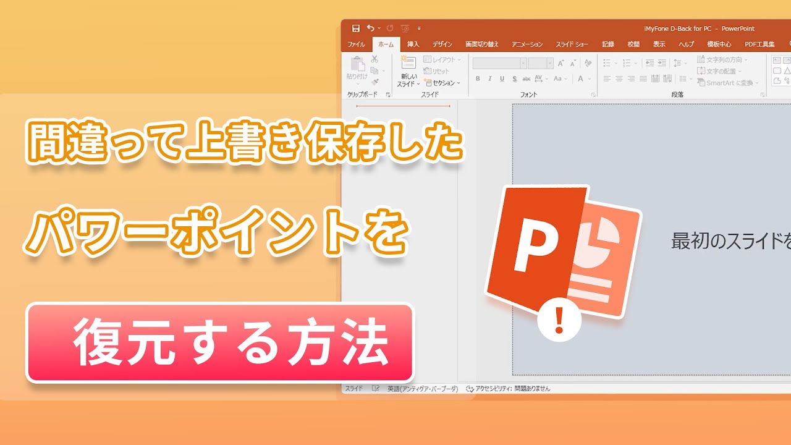Screen dimensions: 791x445
Task: Open the アニメーション tab
Action: click(527, 44)
